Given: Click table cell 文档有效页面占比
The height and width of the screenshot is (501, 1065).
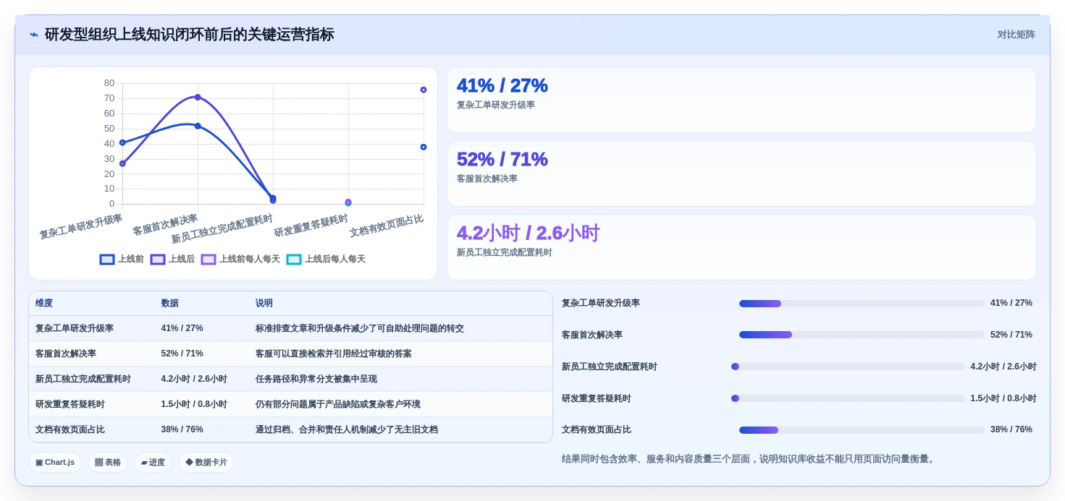Looking at the screenshot, I should (x=70, y=429).
